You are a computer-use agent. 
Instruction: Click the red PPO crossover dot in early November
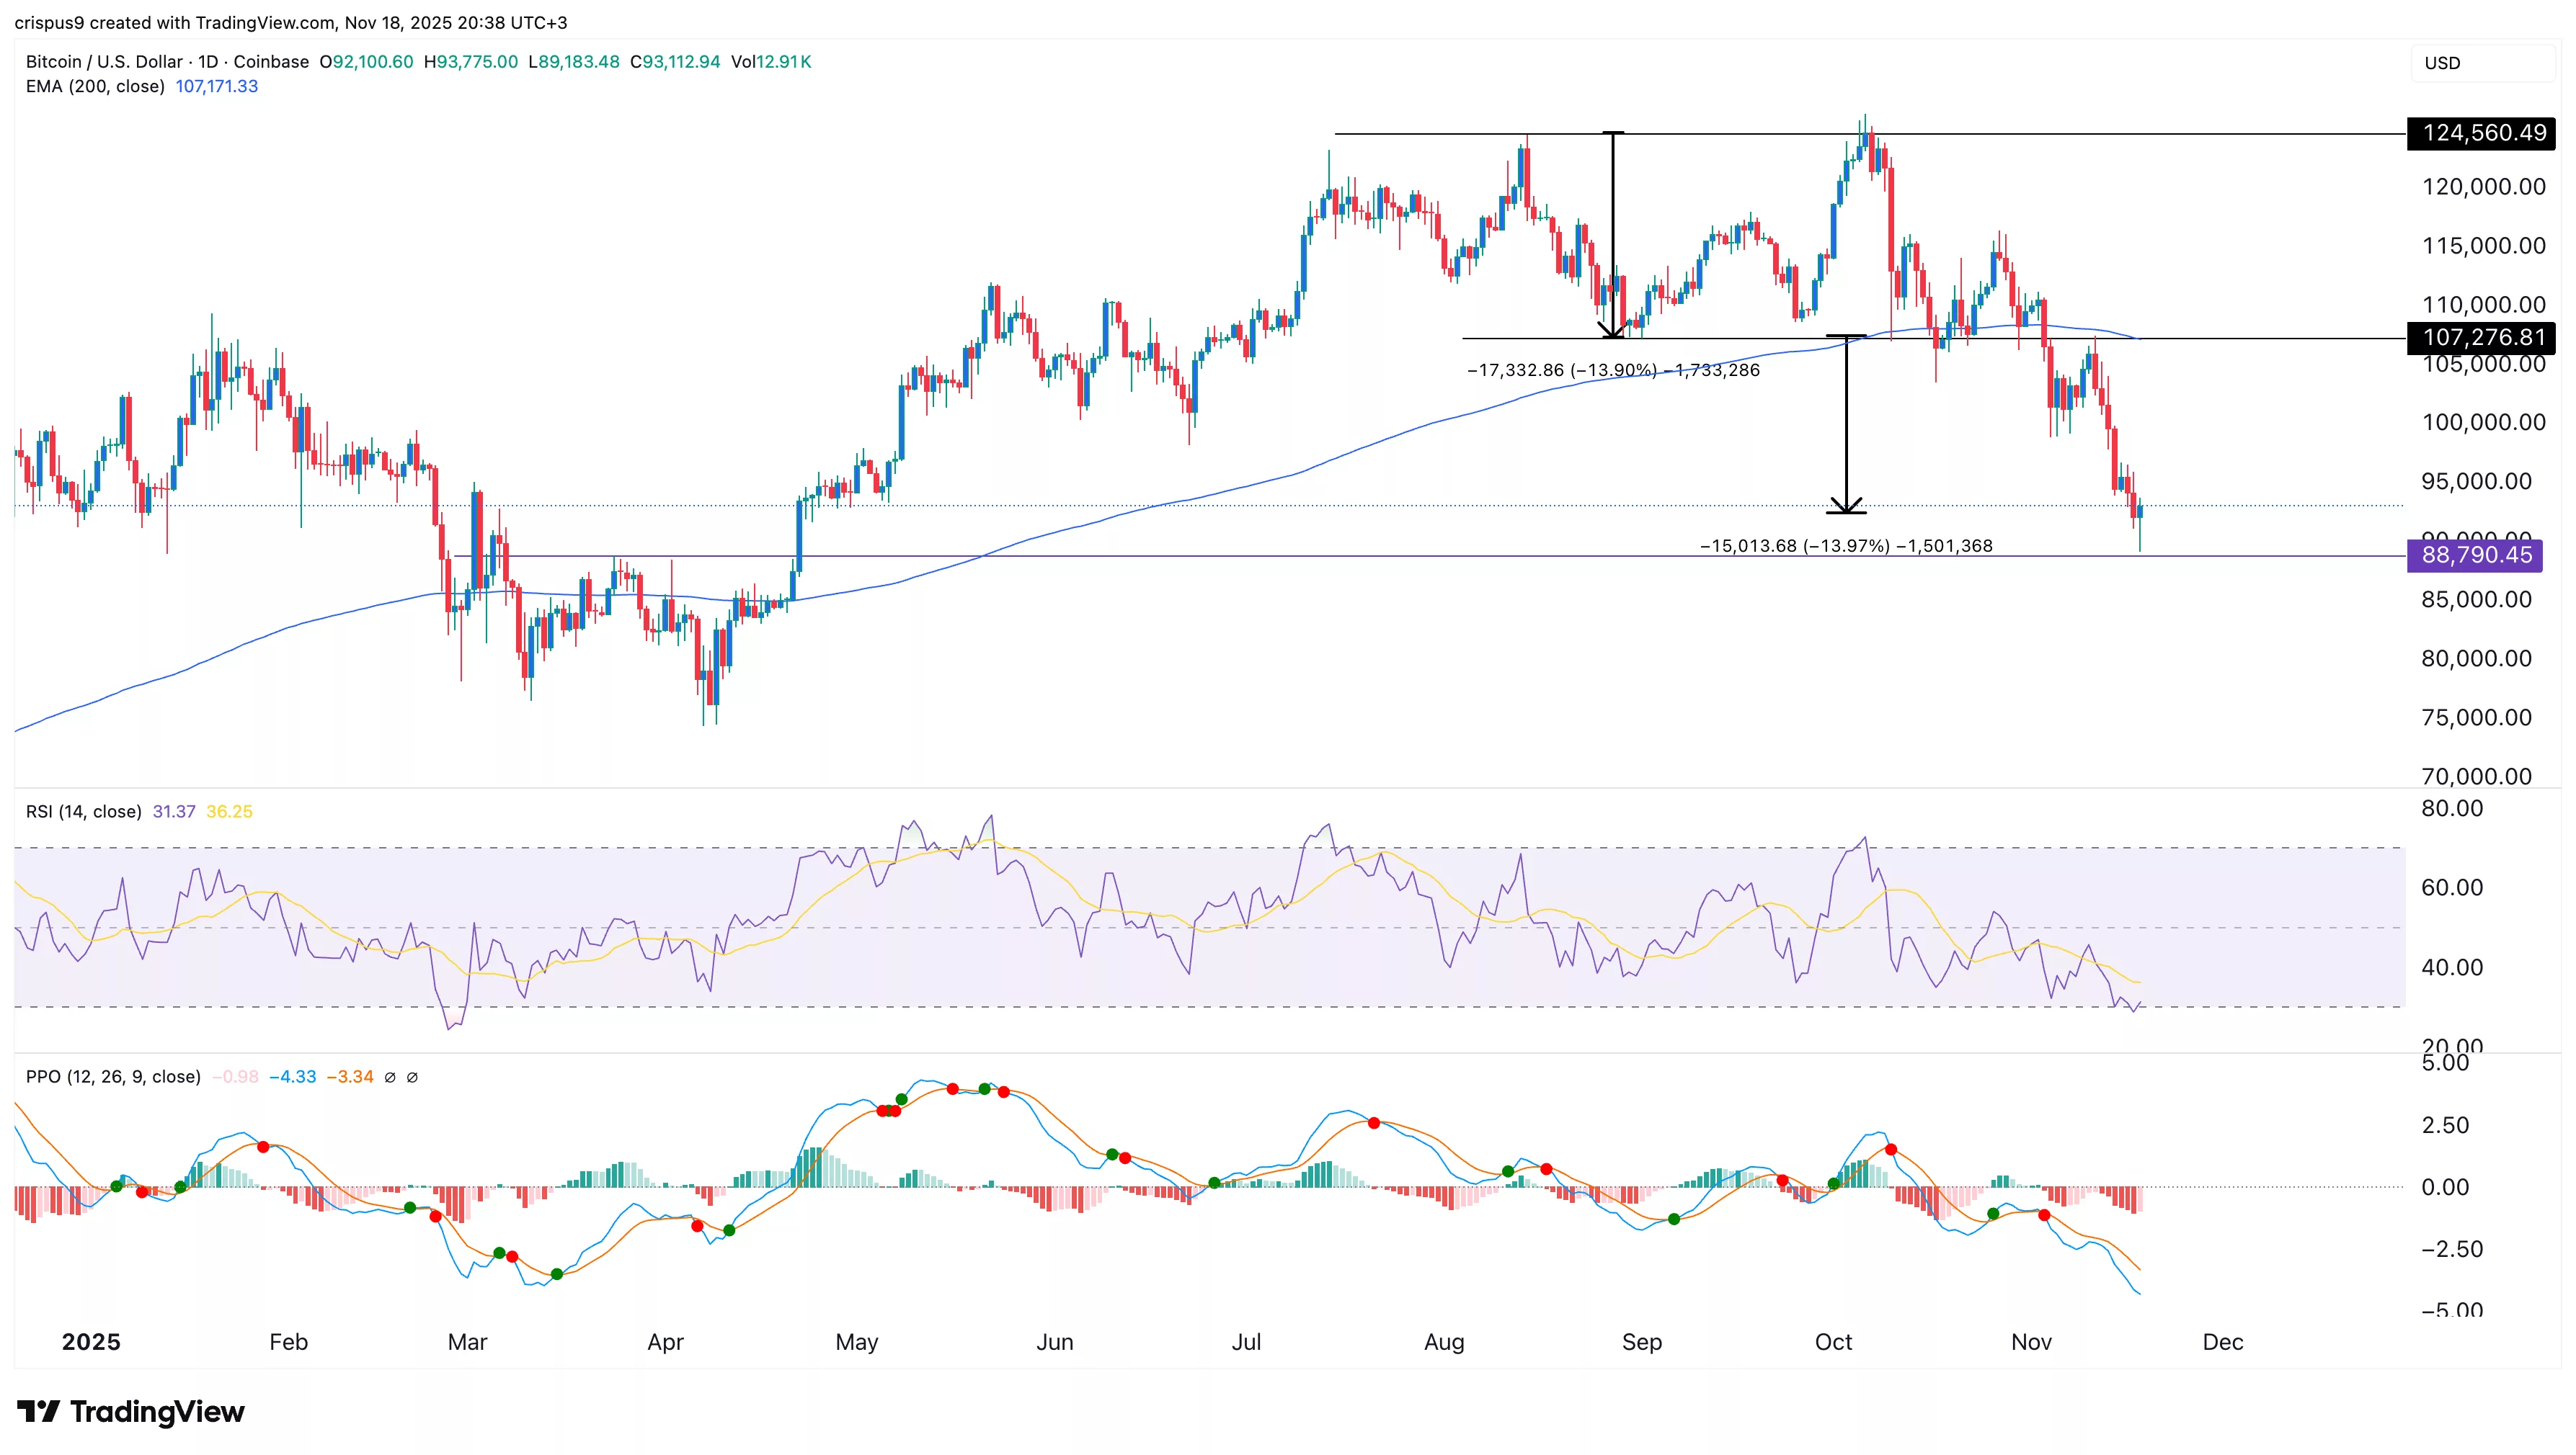tap(2044, 1215)
